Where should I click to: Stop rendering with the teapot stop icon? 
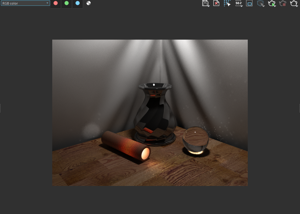[x=283, y=3]
